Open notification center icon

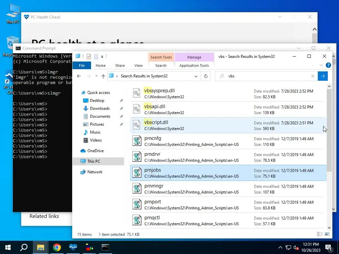(x=329, y=248)
